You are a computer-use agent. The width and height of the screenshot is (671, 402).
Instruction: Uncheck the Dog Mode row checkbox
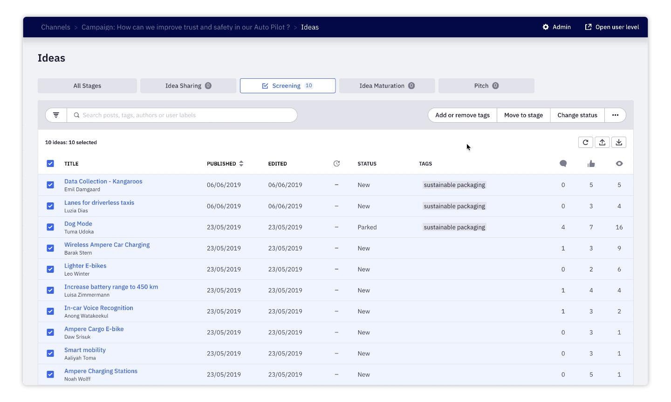click(x=50, y=227)
